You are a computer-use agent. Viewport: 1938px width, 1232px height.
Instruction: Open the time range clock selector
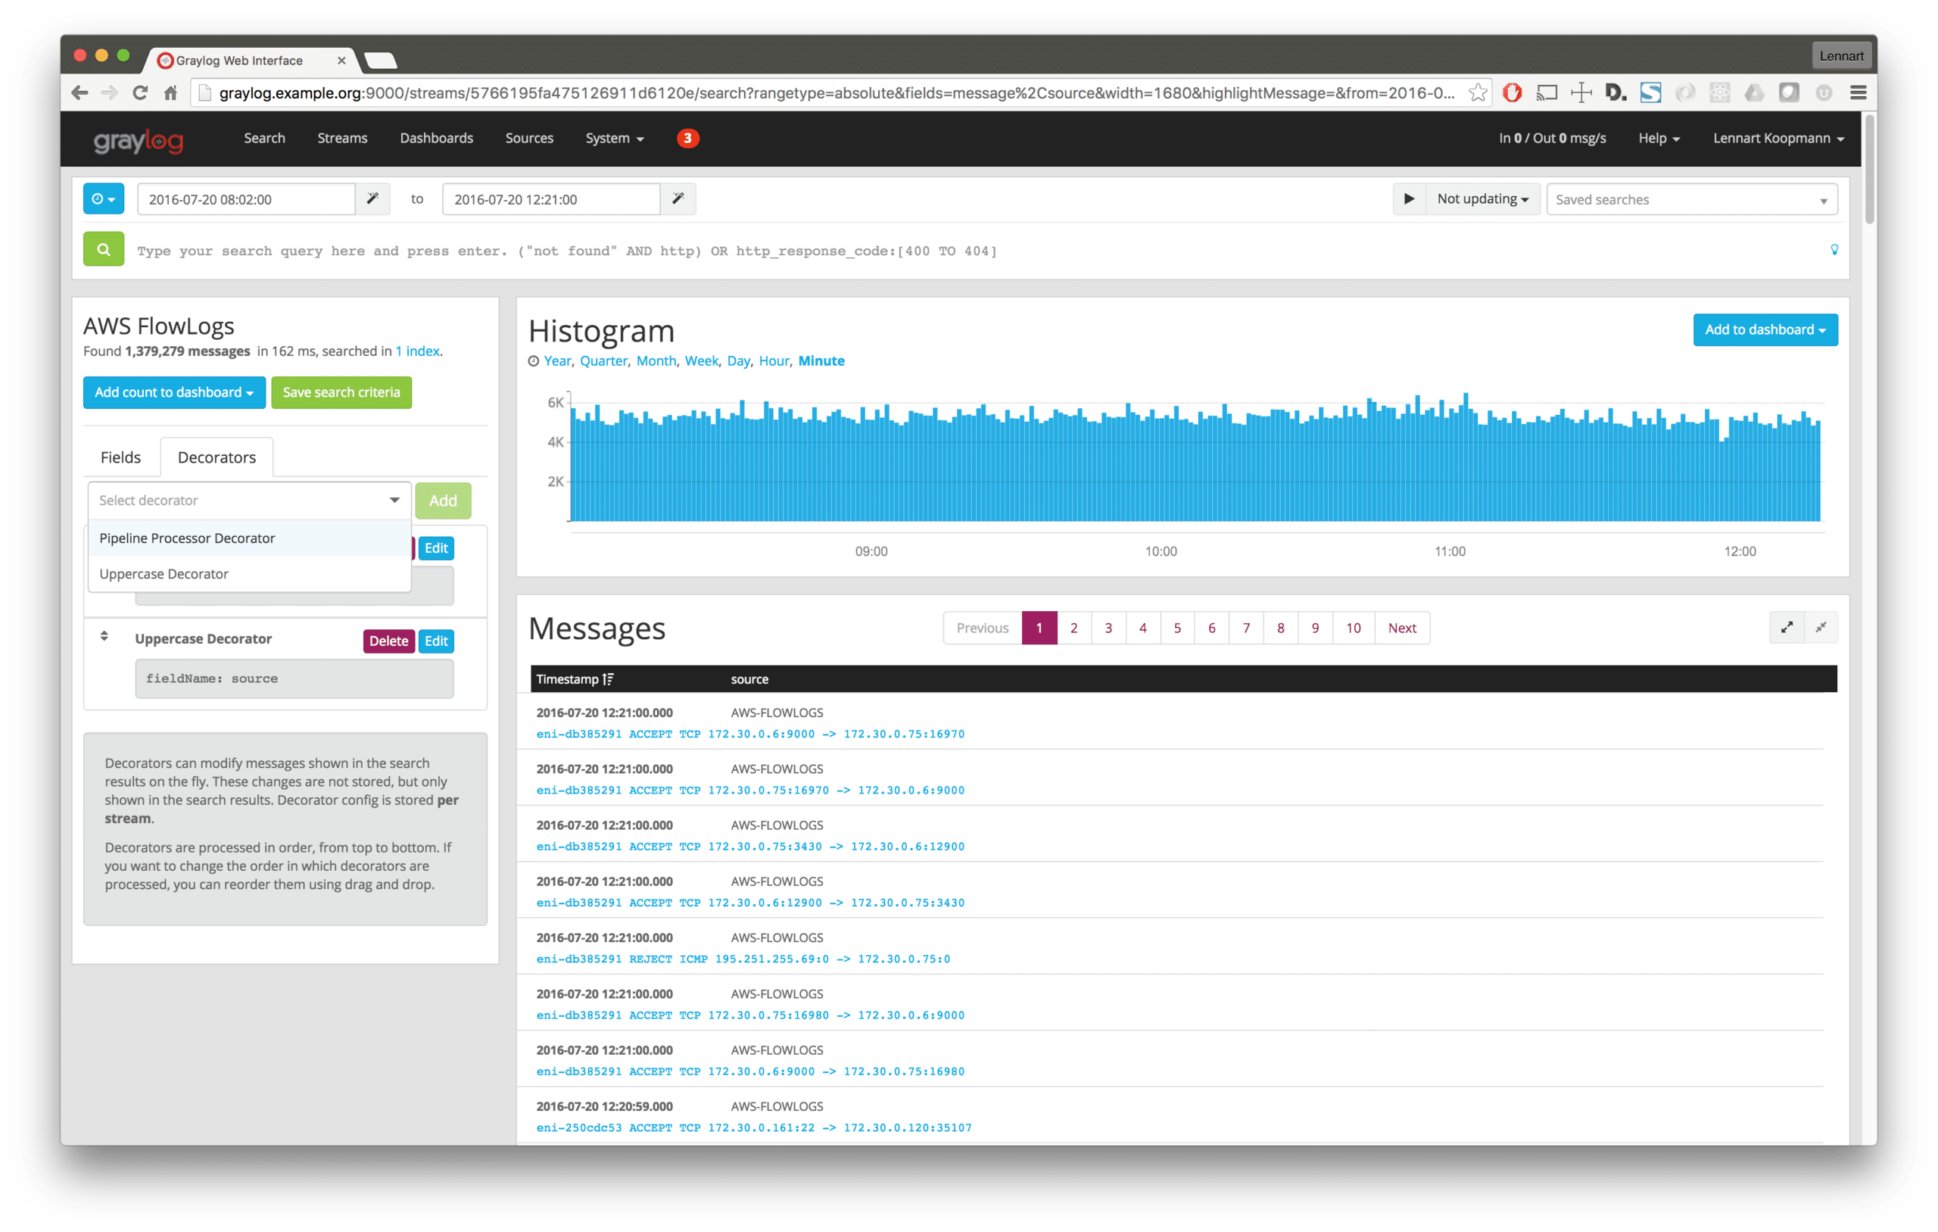point(103,199)
